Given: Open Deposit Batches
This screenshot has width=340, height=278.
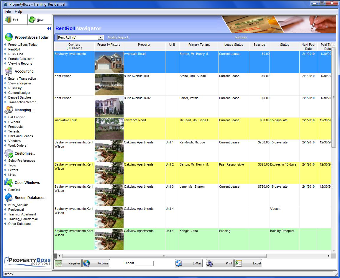Looking at the screenshot, I should pos(20,98).
